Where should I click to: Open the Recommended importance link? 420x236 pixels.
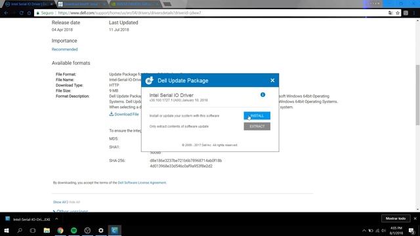[x=64, y=49]
